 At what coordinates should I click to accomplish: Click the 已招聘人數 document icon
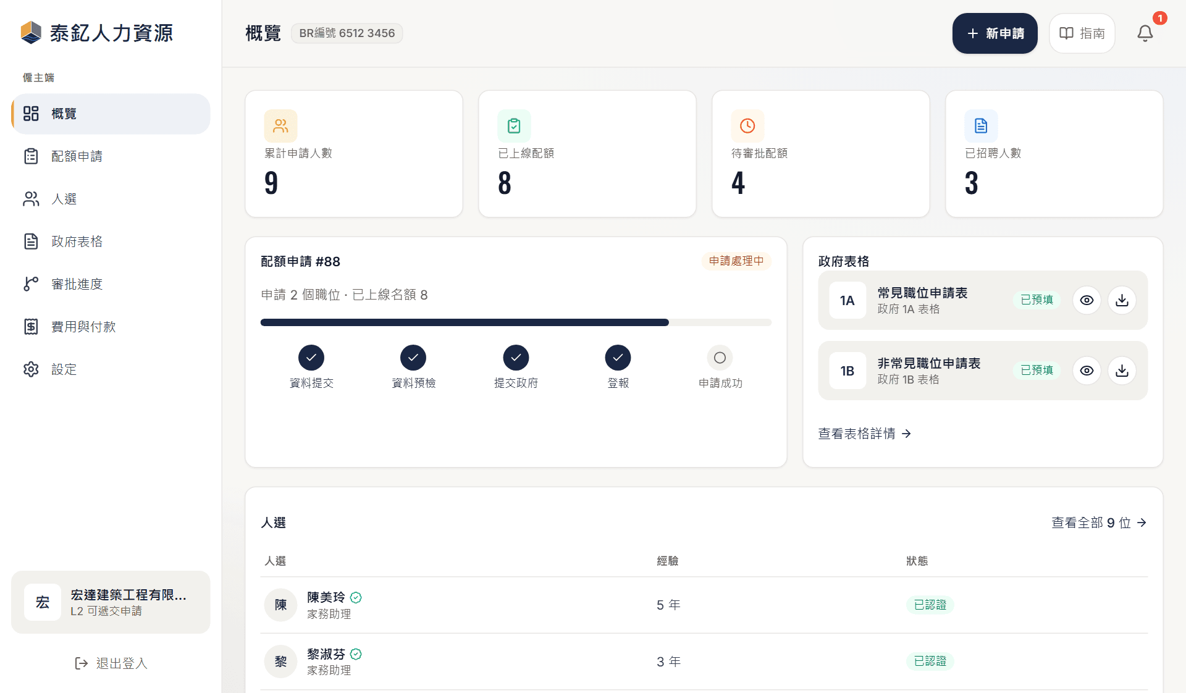(981, 126)
